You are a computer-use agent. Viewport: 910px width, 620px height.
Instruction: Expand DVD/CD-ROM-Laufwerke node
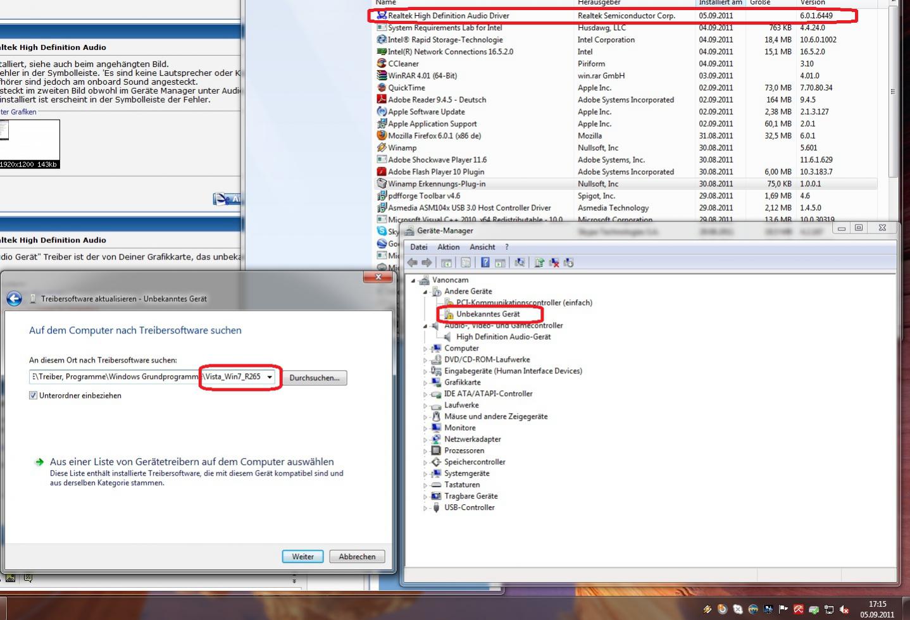tap(425, 360)
